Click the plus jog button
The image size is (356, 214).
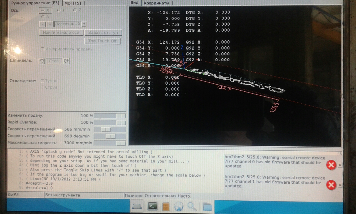(50, 24)
